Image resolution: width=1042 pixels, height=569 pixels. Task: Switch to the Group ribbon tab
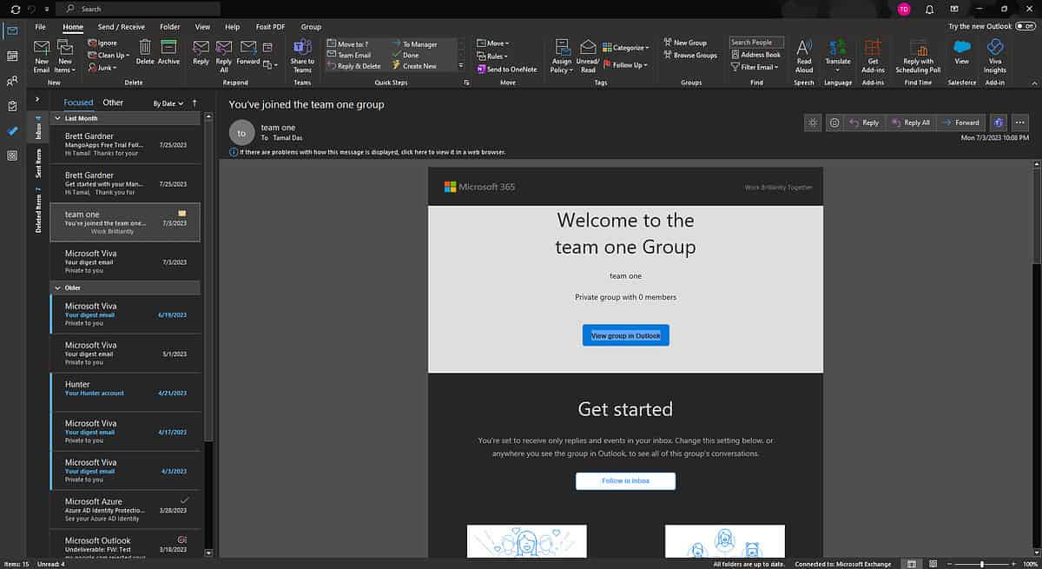(x=311, y=27)
